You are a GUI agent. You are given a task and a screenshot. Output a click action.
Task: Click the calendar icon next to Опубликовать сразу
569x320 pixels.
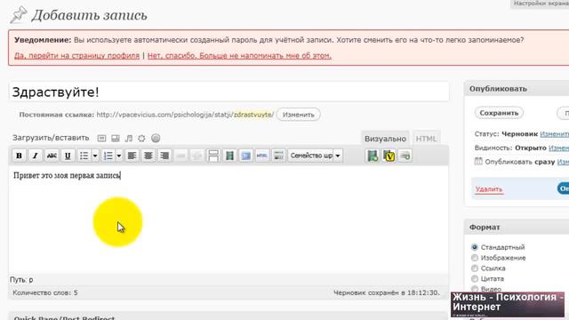pyautogui.click(x=478, y=161)
